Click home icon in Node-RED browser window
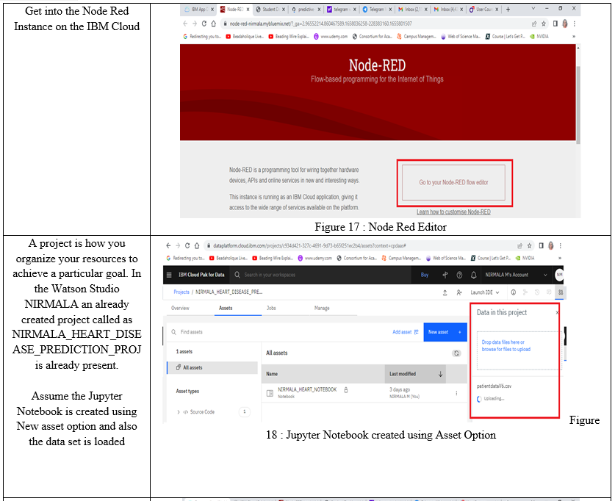Screen dimensions: 615x501 [213, 24]
